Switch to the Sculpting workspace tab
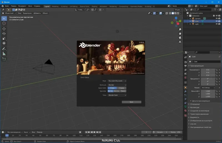222x143 pixels. click(x=64, y=6)
